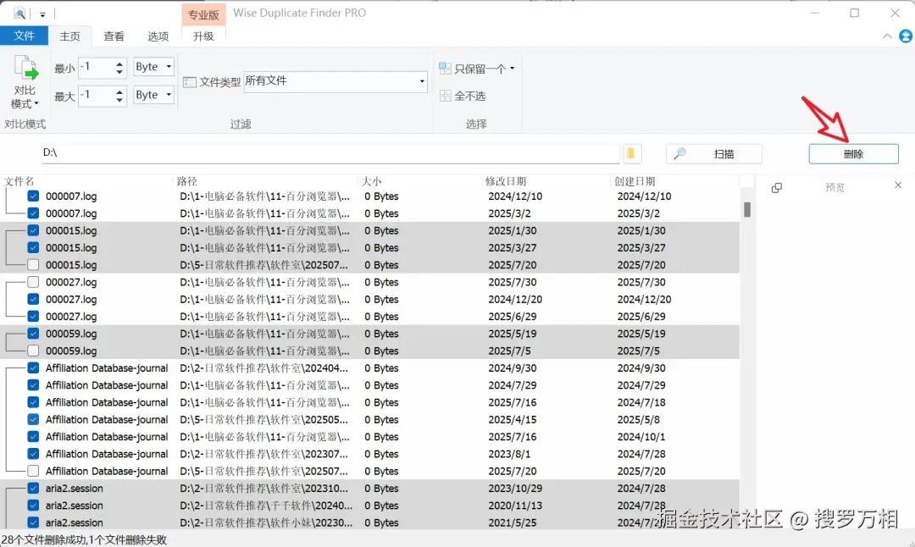Collapse the ribbon with the chevron icon
This screenshot has height=547, width=915.
point(887,36)
